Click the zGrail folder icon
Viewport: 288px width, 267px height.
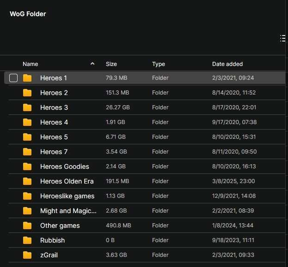(27, 255)
